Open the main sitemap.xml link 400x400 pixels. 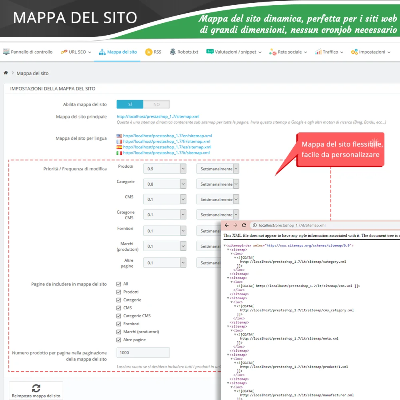point(158,116)
